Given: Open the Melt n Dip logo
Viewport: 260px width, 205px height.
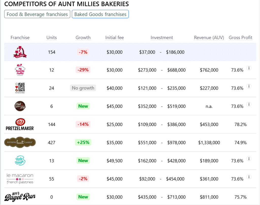Looking at the screenshot, I should tap(20, 106).
